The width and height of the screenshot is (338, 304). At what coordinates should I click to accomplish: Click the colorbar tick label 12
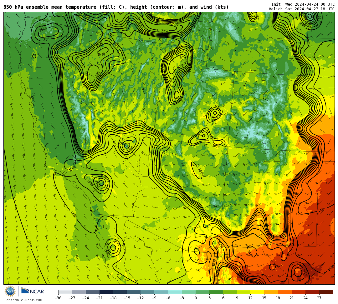(x=250, y=298)
